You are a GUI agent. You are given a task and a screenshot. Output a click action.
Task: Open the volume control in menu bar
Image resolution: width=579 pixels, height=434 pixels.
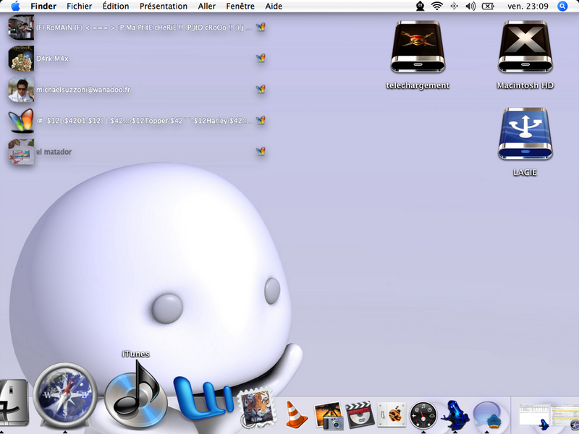pyautogui.click(x=470, y=6)
